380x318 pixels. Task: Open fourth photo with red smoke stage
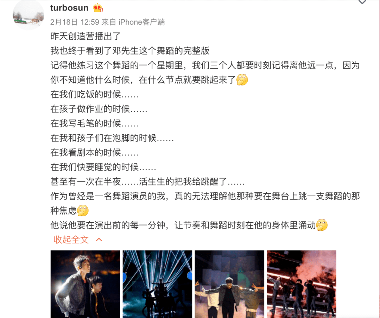[302, 284]
